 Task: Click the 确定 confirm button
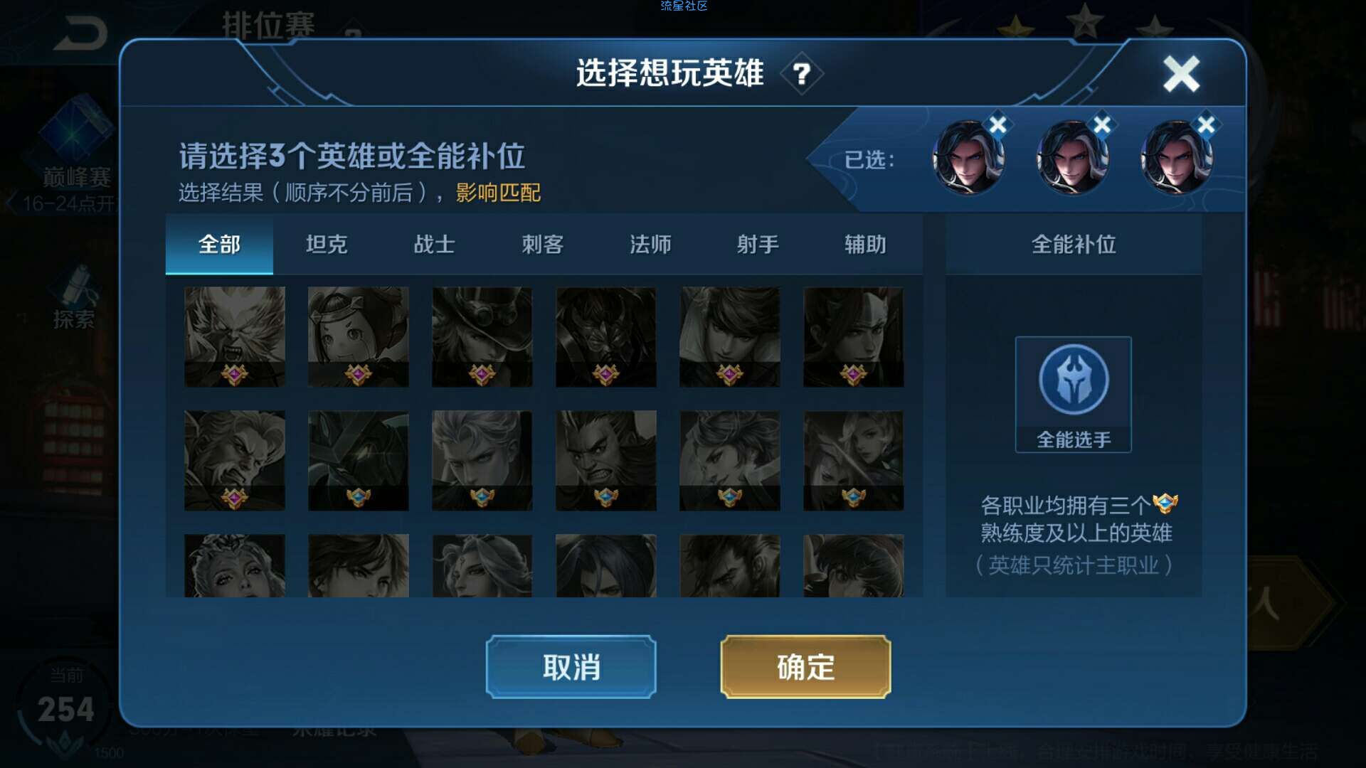(x=805, y=667)
